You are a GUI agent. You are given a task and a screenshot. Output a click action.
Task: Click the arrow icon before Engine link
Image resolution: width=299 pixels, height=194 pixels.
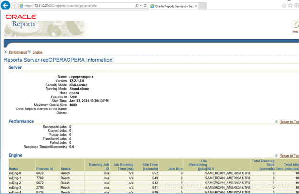[29, 52]
